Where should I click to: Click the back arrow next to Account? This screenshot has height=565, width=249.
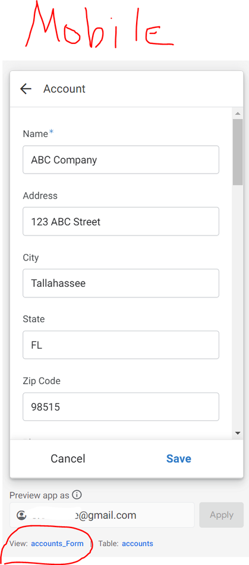coord(26,89)
